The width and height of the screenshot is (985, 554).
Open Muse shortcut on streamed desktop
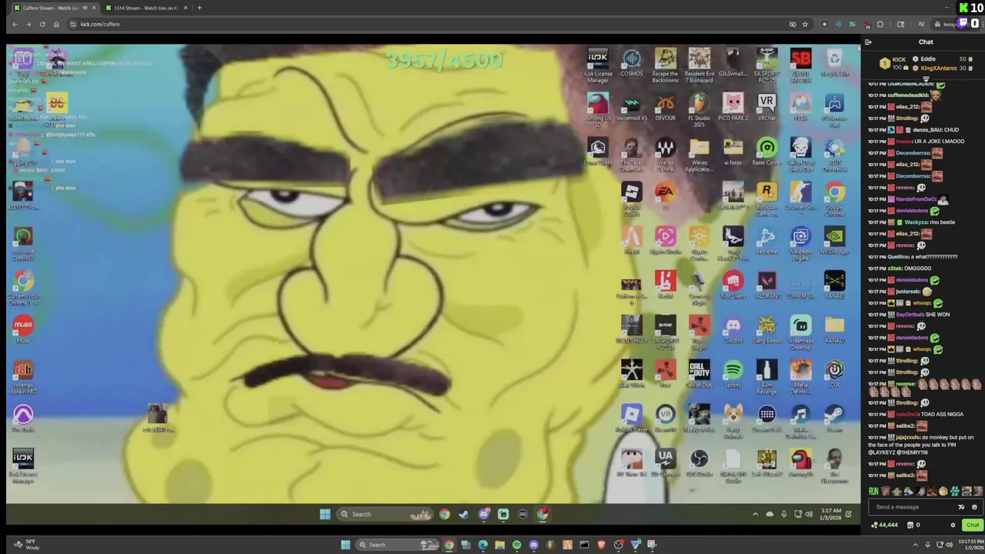pos(23,329)
